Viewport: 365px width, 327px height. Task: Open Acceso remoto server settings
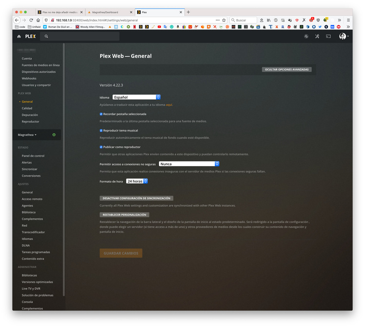click(32, 199)
